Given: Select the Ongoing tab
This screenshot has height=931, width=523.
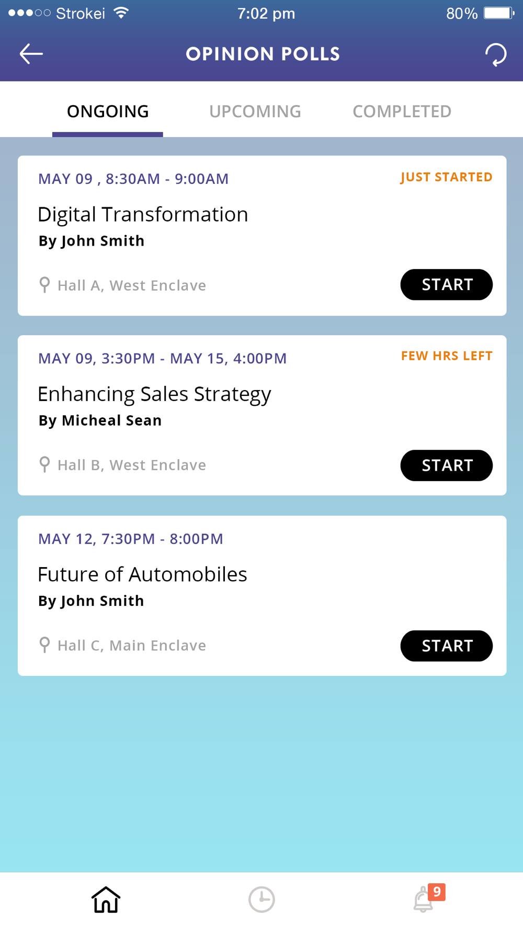Looking at the screenshot, I should pyautogui.click(x=108, y=111).
